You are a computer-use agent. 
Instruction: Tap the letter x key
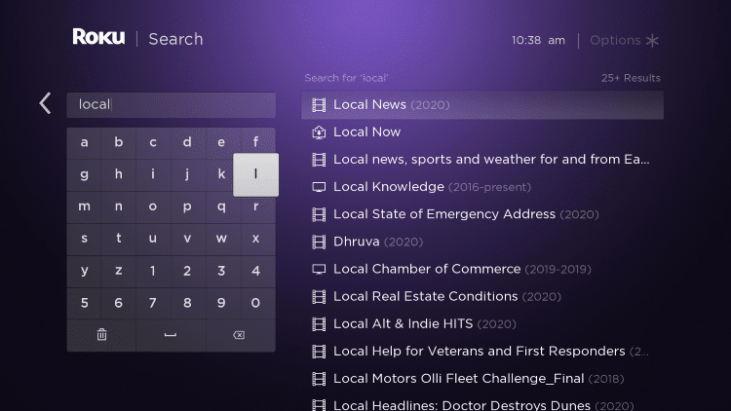point(256,239)
